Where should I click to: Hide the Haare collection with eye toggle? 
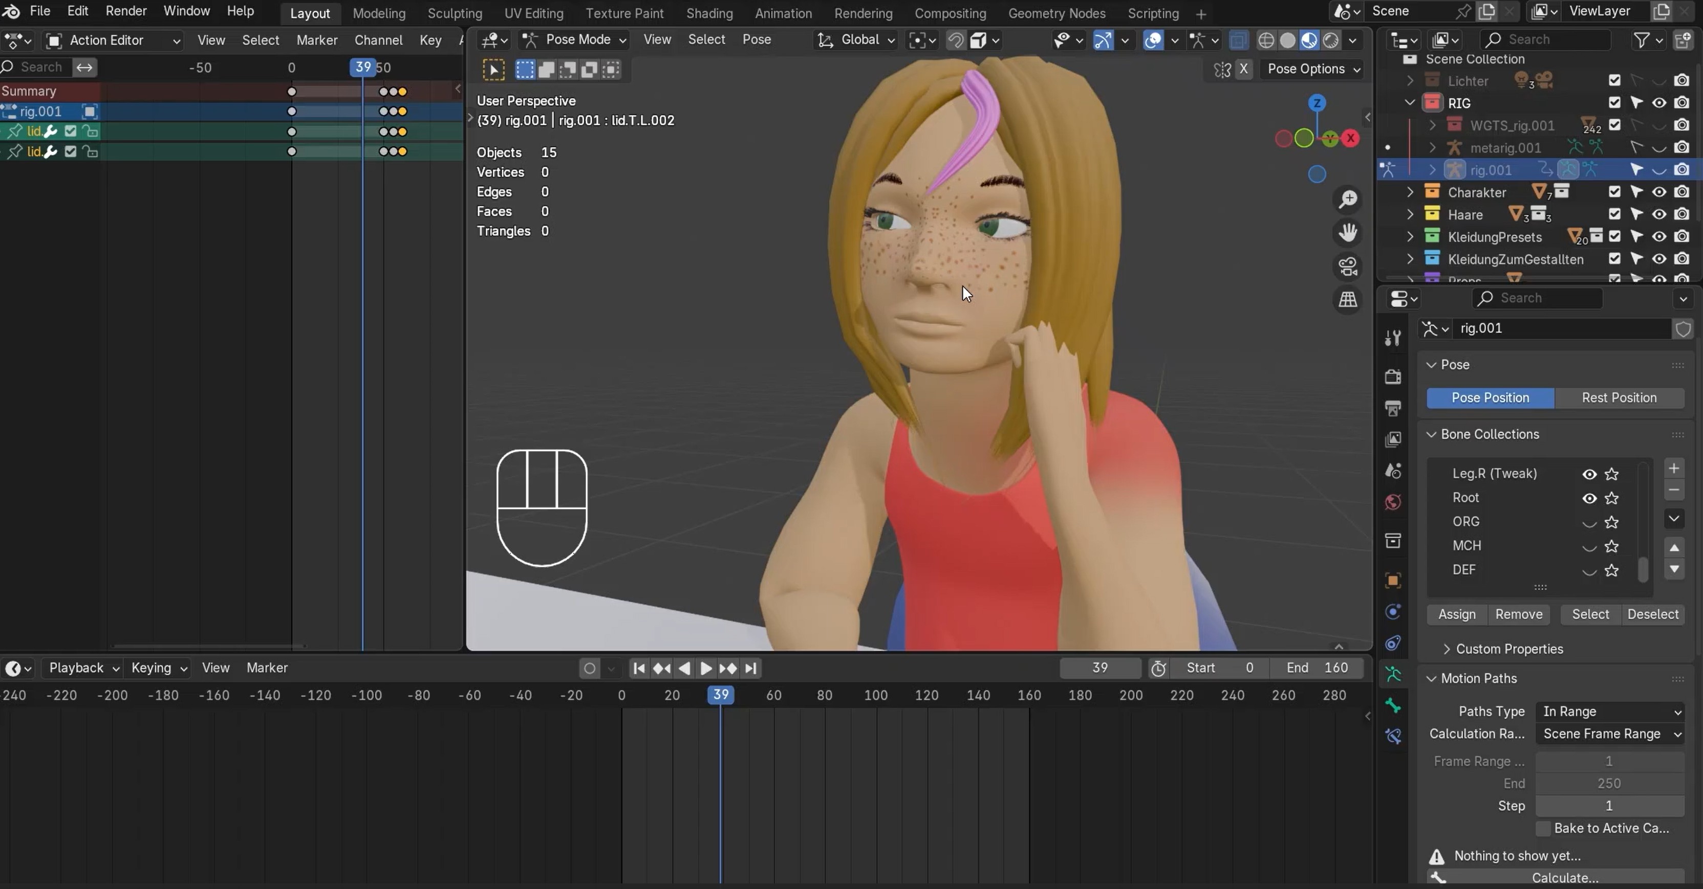1659,214
